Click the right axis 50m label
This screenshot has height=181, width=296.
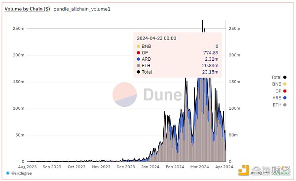click(x=233, y=135)
